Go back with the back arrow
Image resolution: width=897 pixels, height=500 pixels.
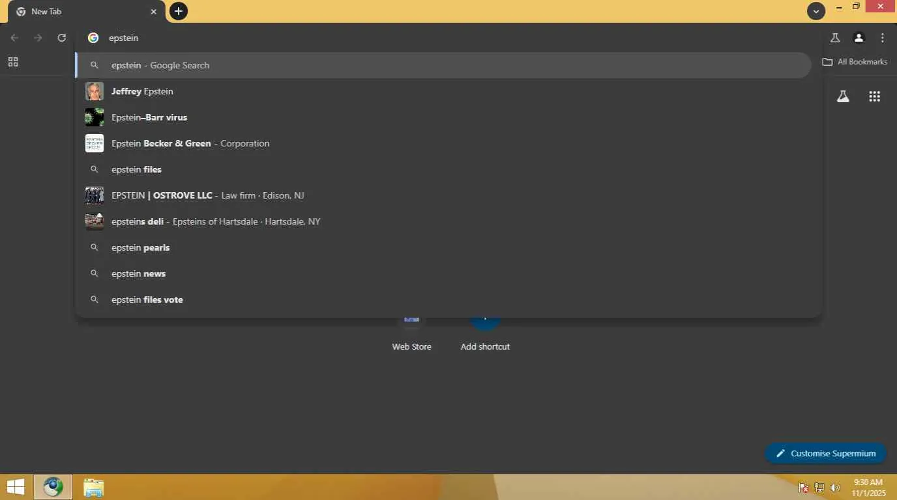coord(14,38)
